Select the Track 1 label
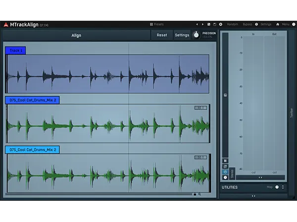297x222 pixels. coord(15,50)
